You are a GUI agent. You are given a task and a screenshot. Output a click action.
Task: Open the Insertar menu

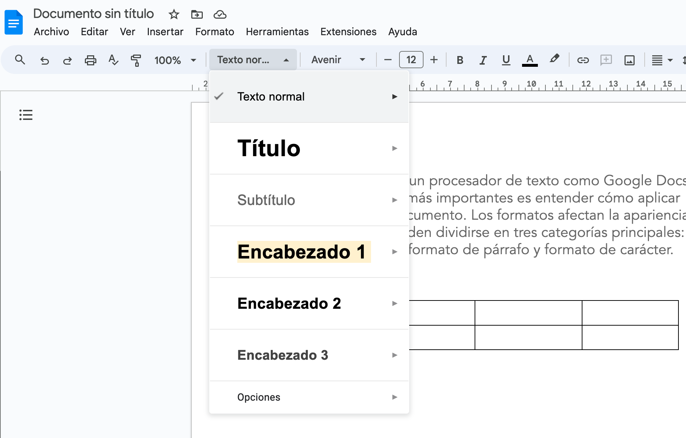pyautogui.click(x=165, y=32)
